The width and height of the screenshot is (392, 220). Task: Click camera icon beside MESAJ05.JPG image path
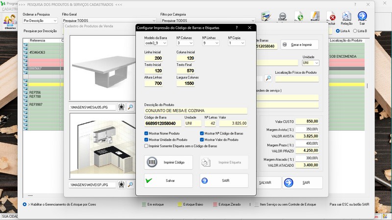[122, 107]
